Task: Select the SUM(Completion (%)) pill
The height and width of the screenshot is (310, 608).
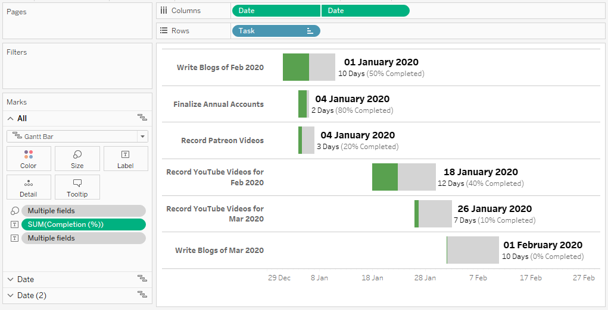Action: click(x=84, y=224)
